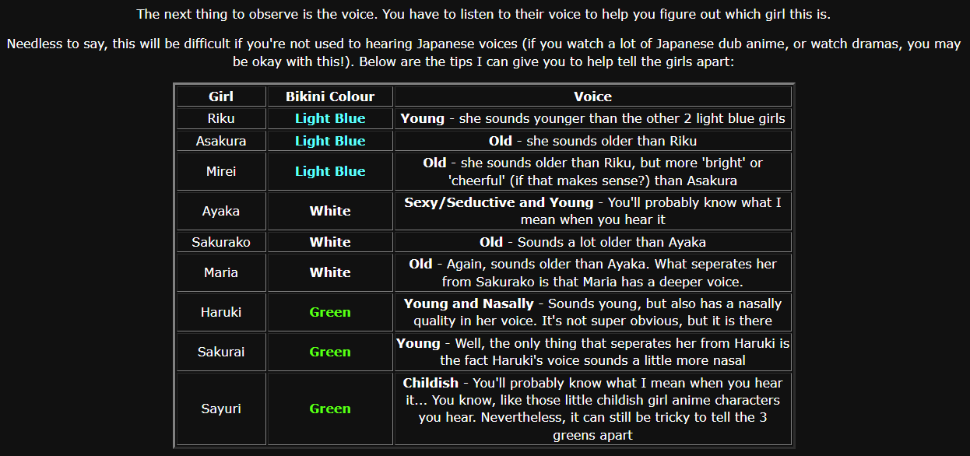Click the "Girl" column header
The width and height of the screenshot is (970, 456).
221,96
